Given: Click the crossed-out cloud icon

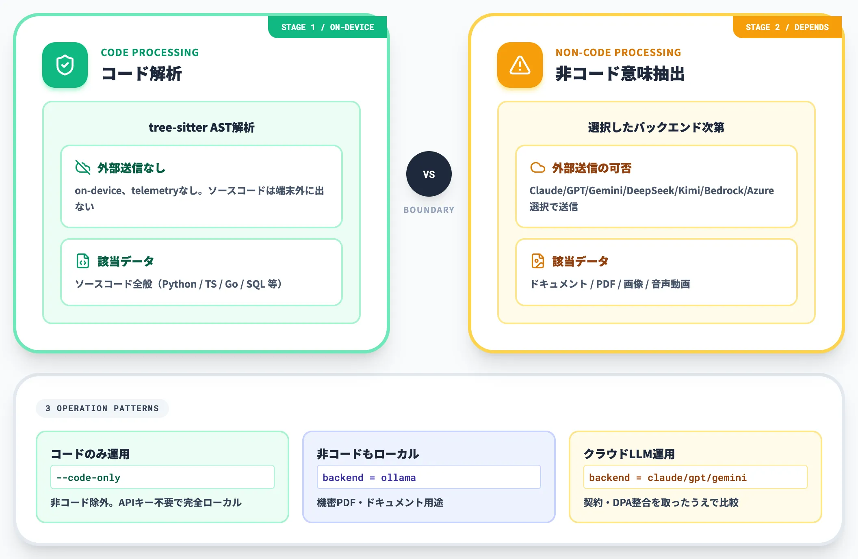Looking at the screenshot, I should click(x=83, y=167).
